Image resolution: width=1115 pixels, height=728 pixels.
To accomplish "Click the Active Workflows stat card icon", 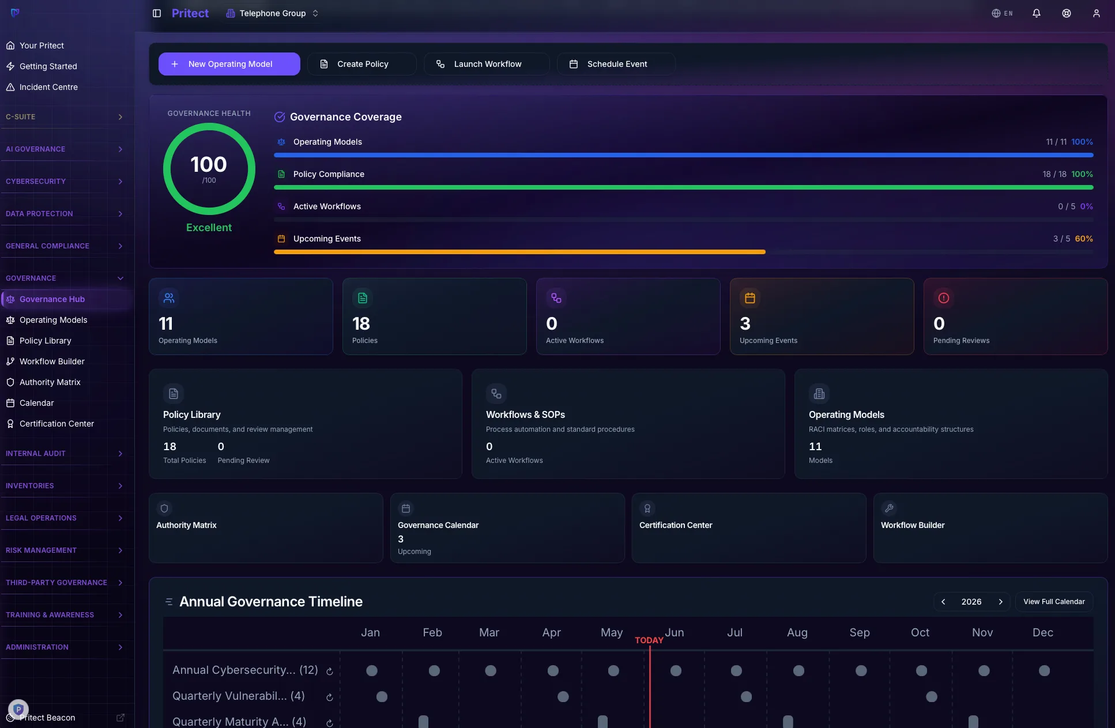I will 556,298.
